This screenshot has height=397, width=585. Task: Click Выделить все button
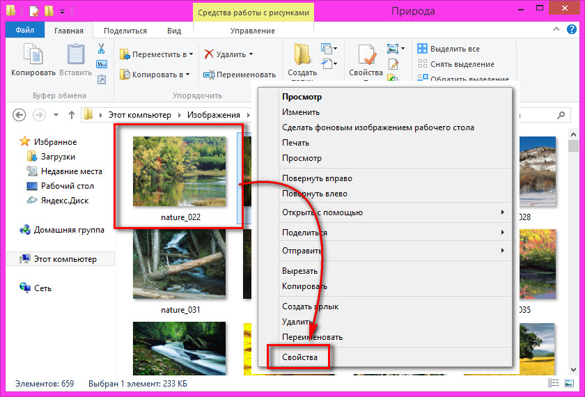point(448,49)
